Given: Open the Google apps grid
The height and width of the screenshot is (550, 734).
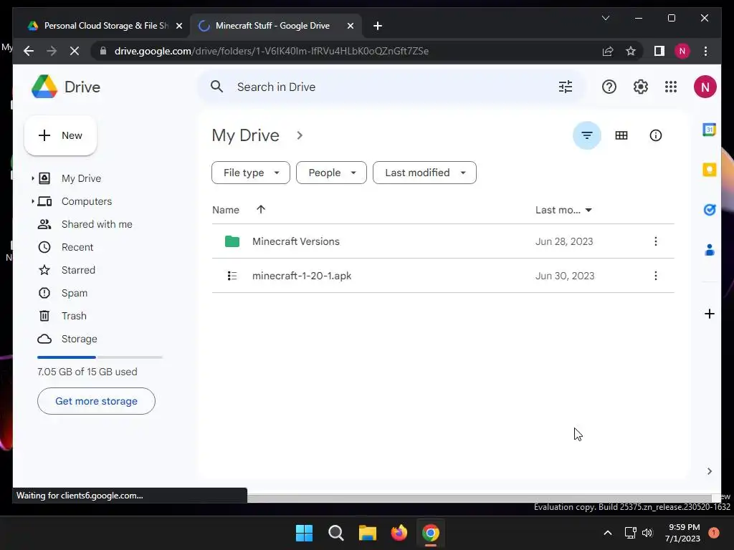Looking at the screenshot, I should click(671, 87).
